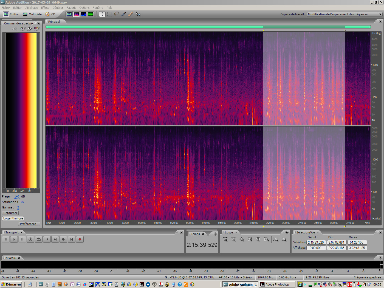Toggle the loop playback button
Image resolution: width=384 pixels, height=288 pixels.
click(x=39, y=239)
